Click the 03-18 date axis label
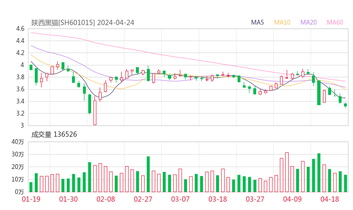The width and height of the screenshot is (353, 210). [218, 199]
